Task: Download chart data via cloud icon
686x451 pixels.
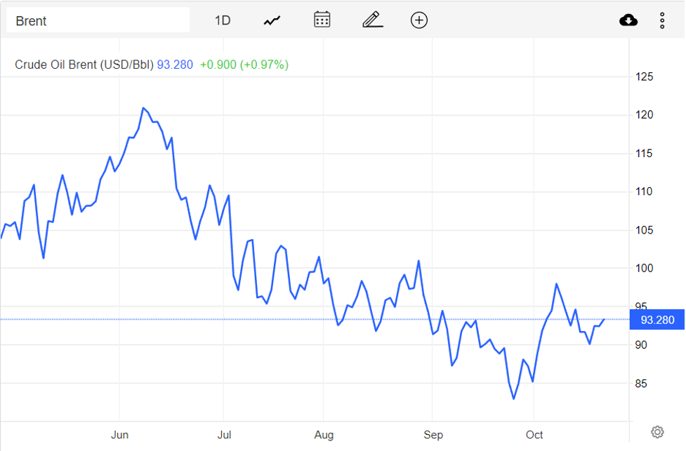Action: 628,20
